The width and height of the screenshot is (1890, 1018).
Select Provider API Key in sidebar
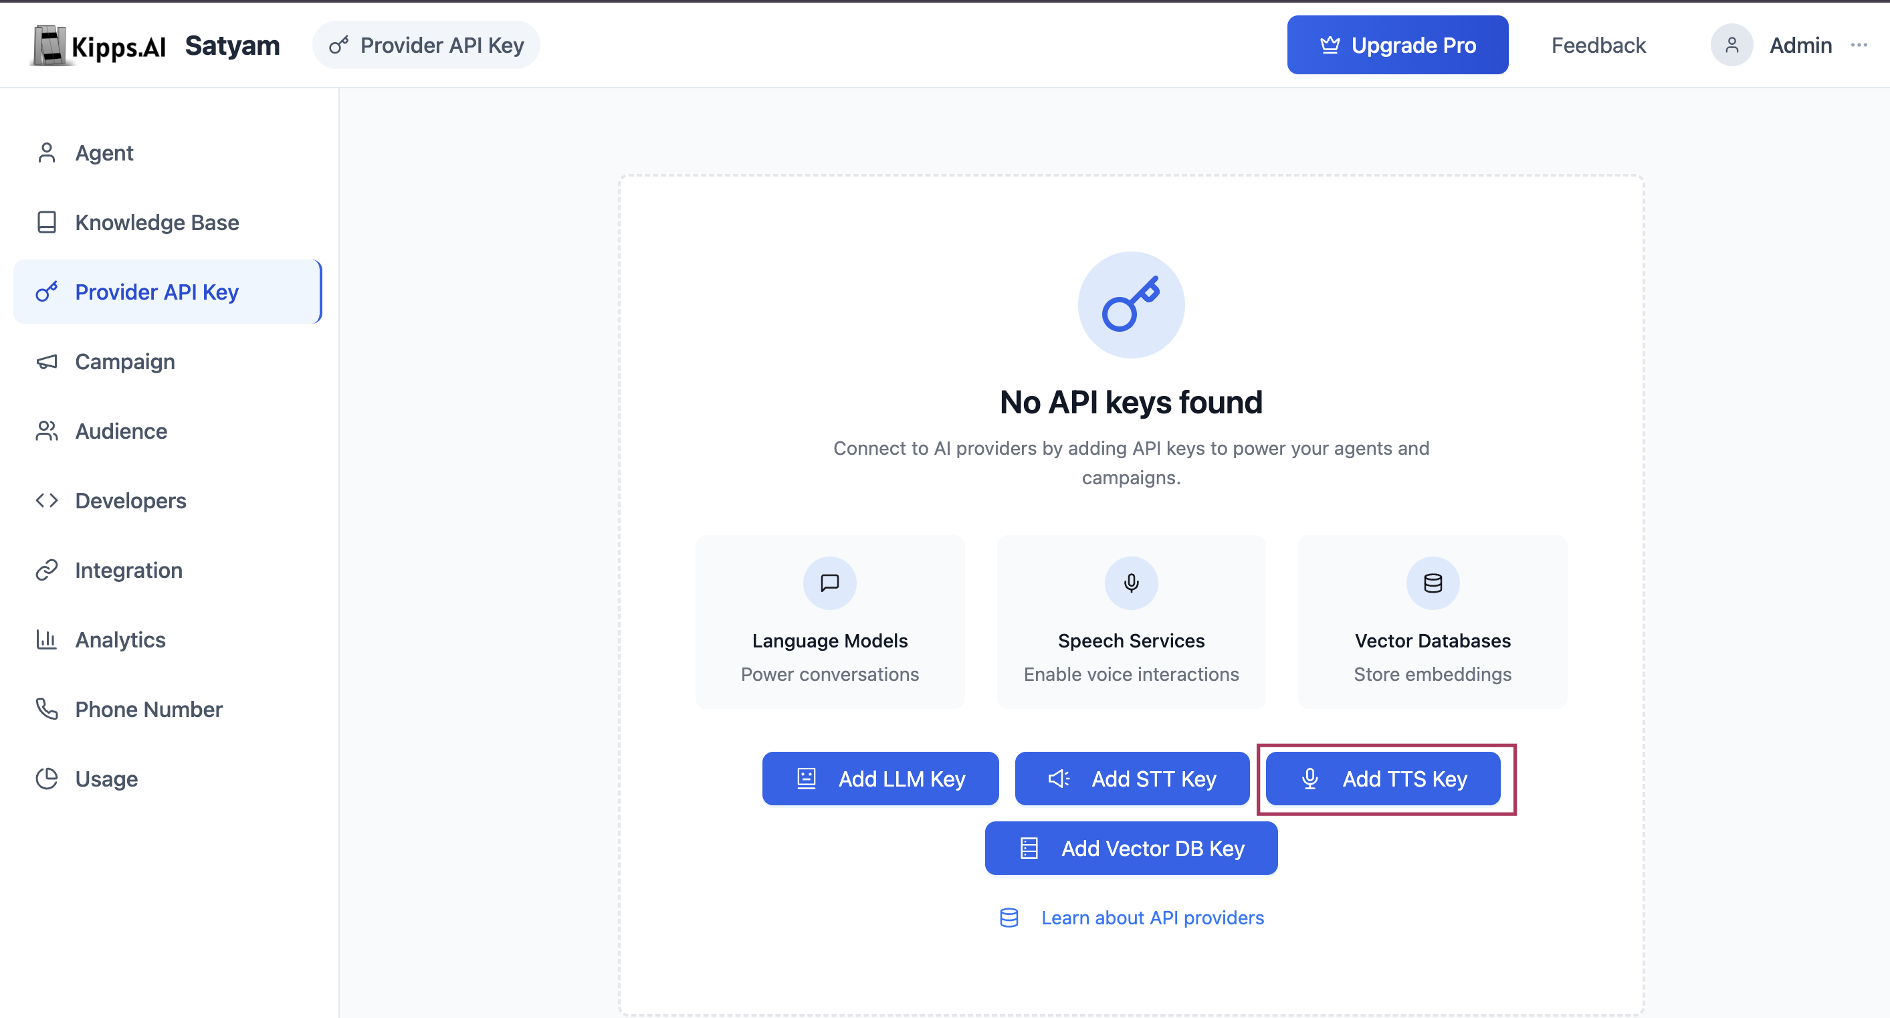click(168, 292)
